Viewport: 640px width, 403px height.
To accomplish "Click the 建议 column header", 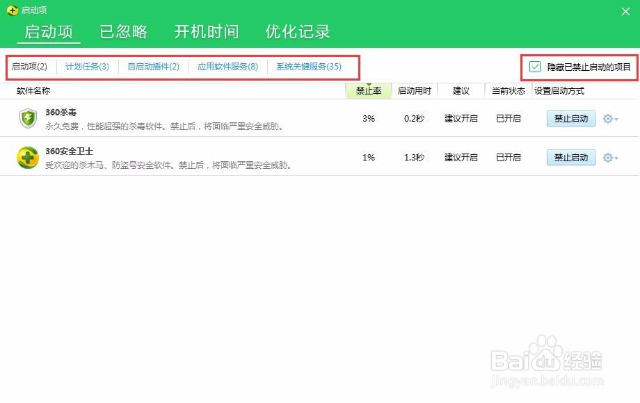I will 461,91.
